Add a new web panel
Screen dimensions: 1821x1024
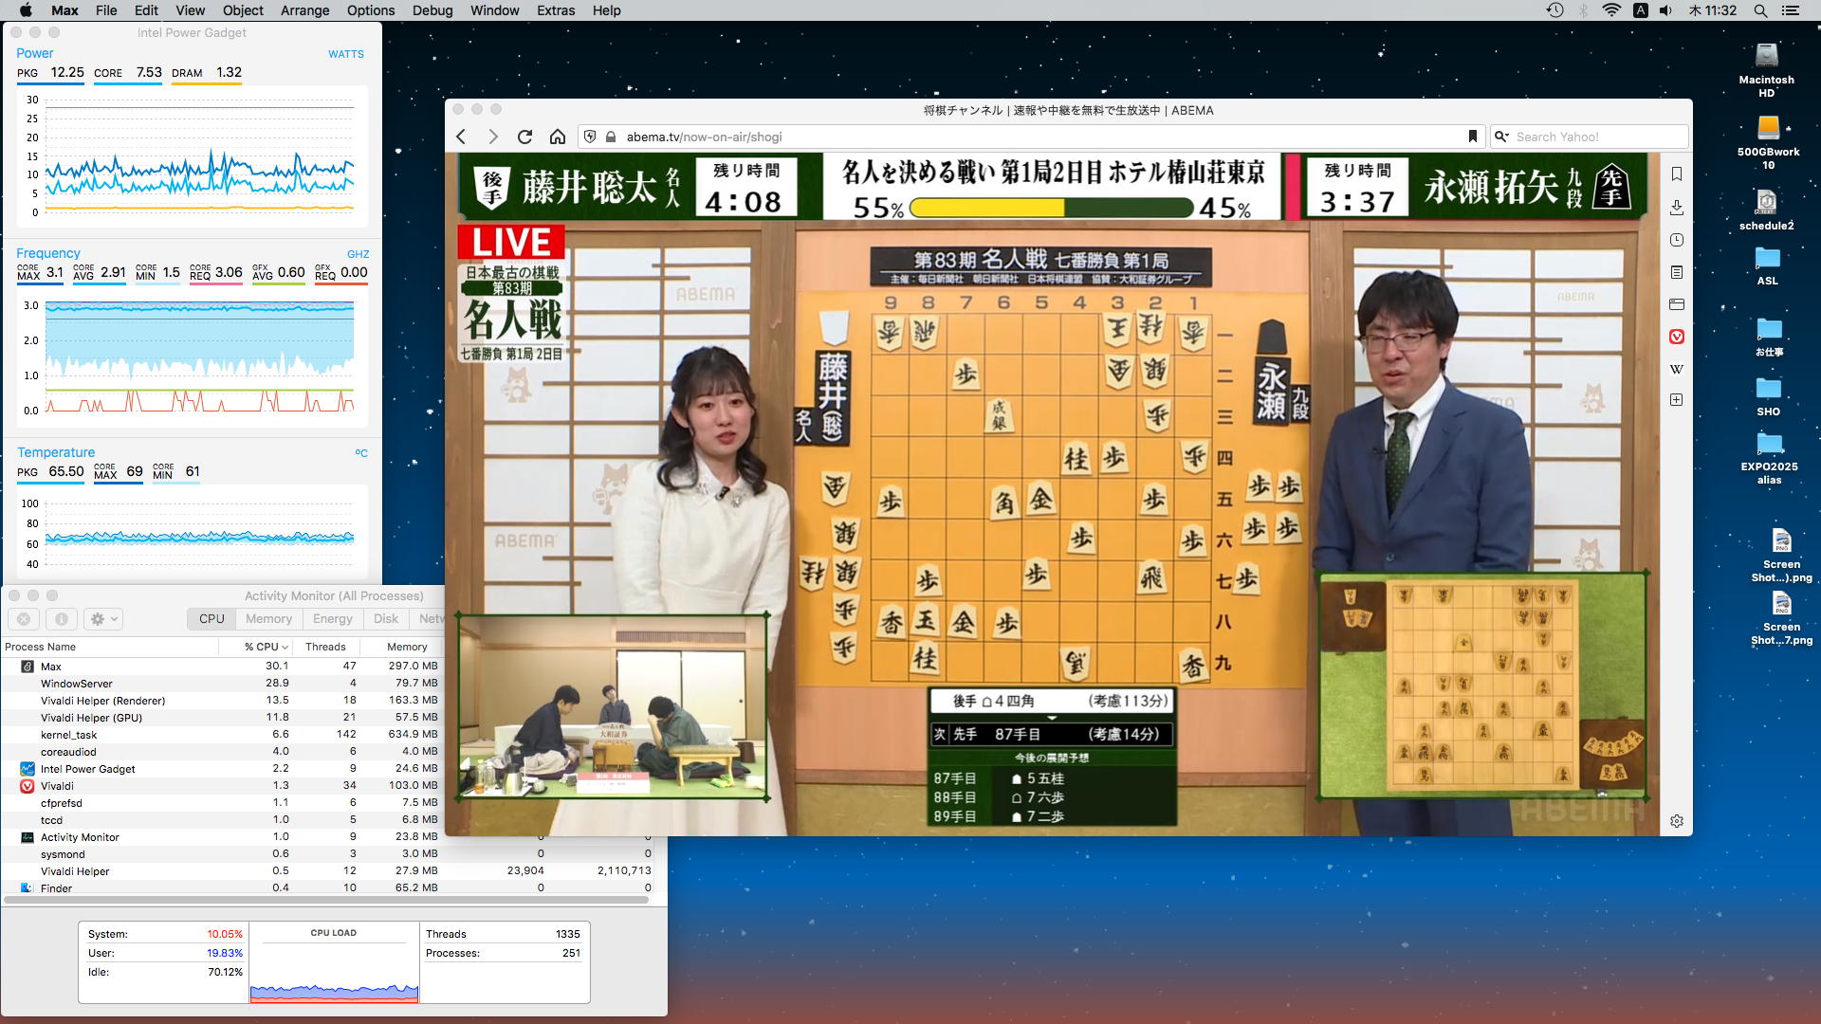coord(1677,400)
